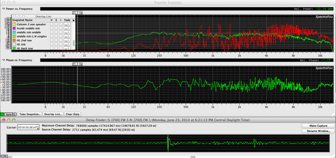The height and width of the screenshot is (158, 336).
Task: Click the Take Snapshot button
Action: (x=30, y=114)
